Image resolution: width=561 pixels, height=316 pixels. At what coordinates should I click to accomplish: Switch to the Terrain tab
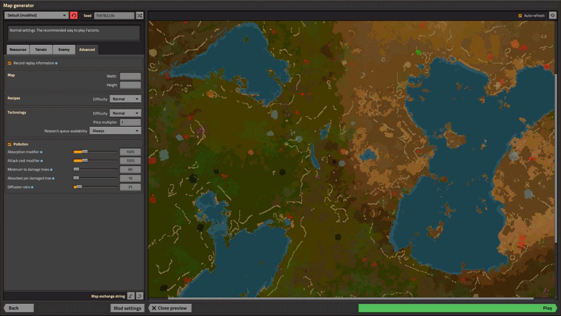pos(41,50)
